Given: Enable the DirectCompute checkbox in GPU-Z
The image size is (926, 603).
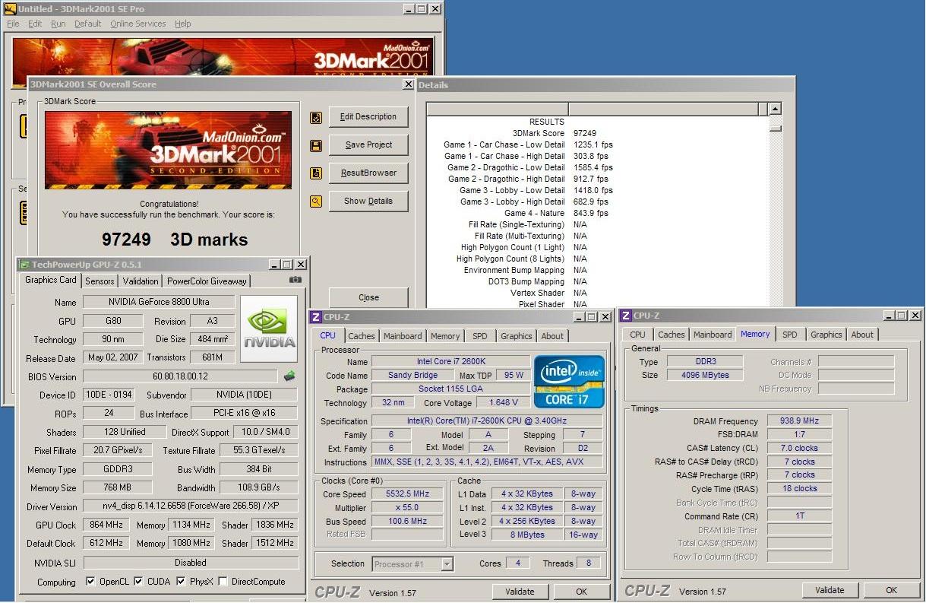Looking at the screenshot, I should pos(223,582).
